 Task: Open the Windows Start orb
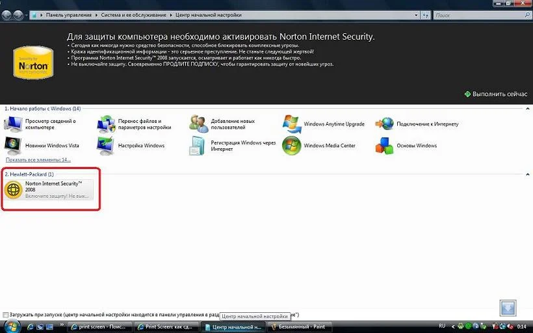coord(12,327)
